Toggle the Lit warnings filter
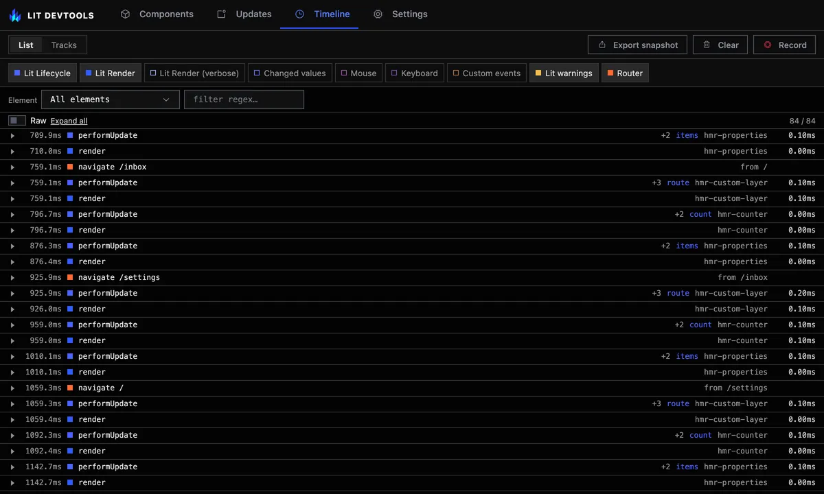Screen dimensions: 824x494 (x=564, y=73)
